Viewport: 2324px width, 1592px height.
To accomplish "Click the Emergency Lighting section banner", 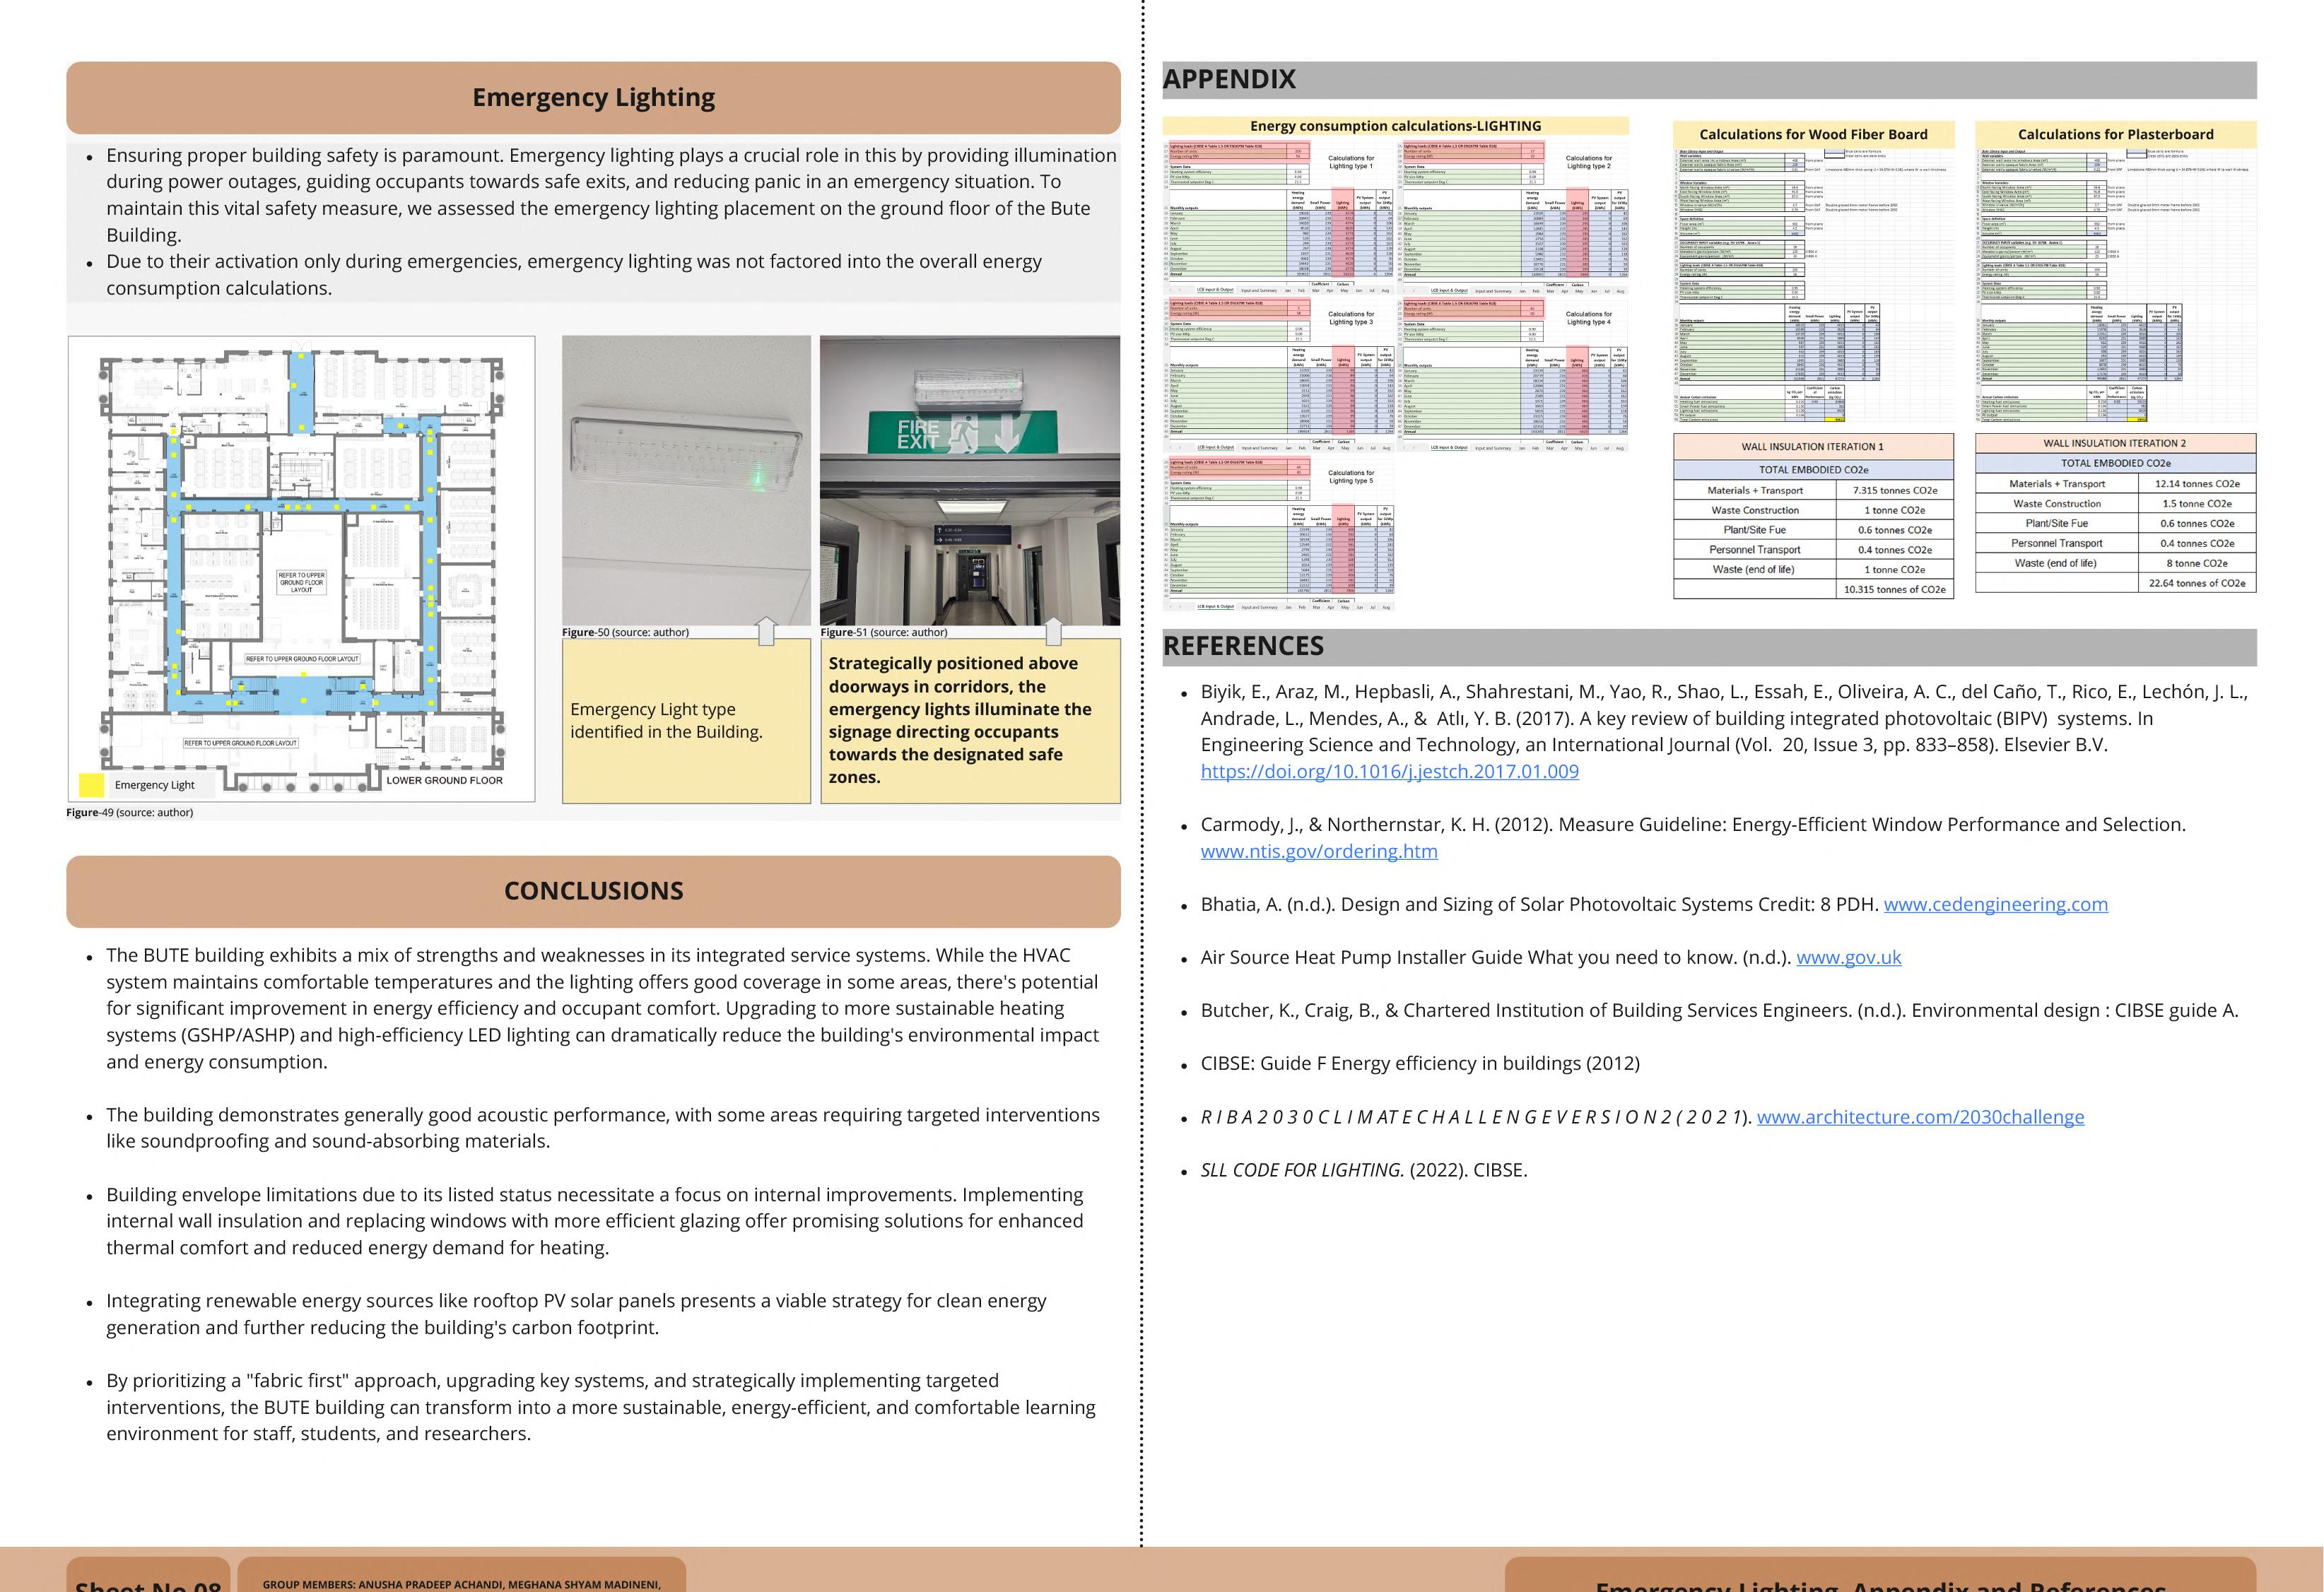I will pos(593,98).
